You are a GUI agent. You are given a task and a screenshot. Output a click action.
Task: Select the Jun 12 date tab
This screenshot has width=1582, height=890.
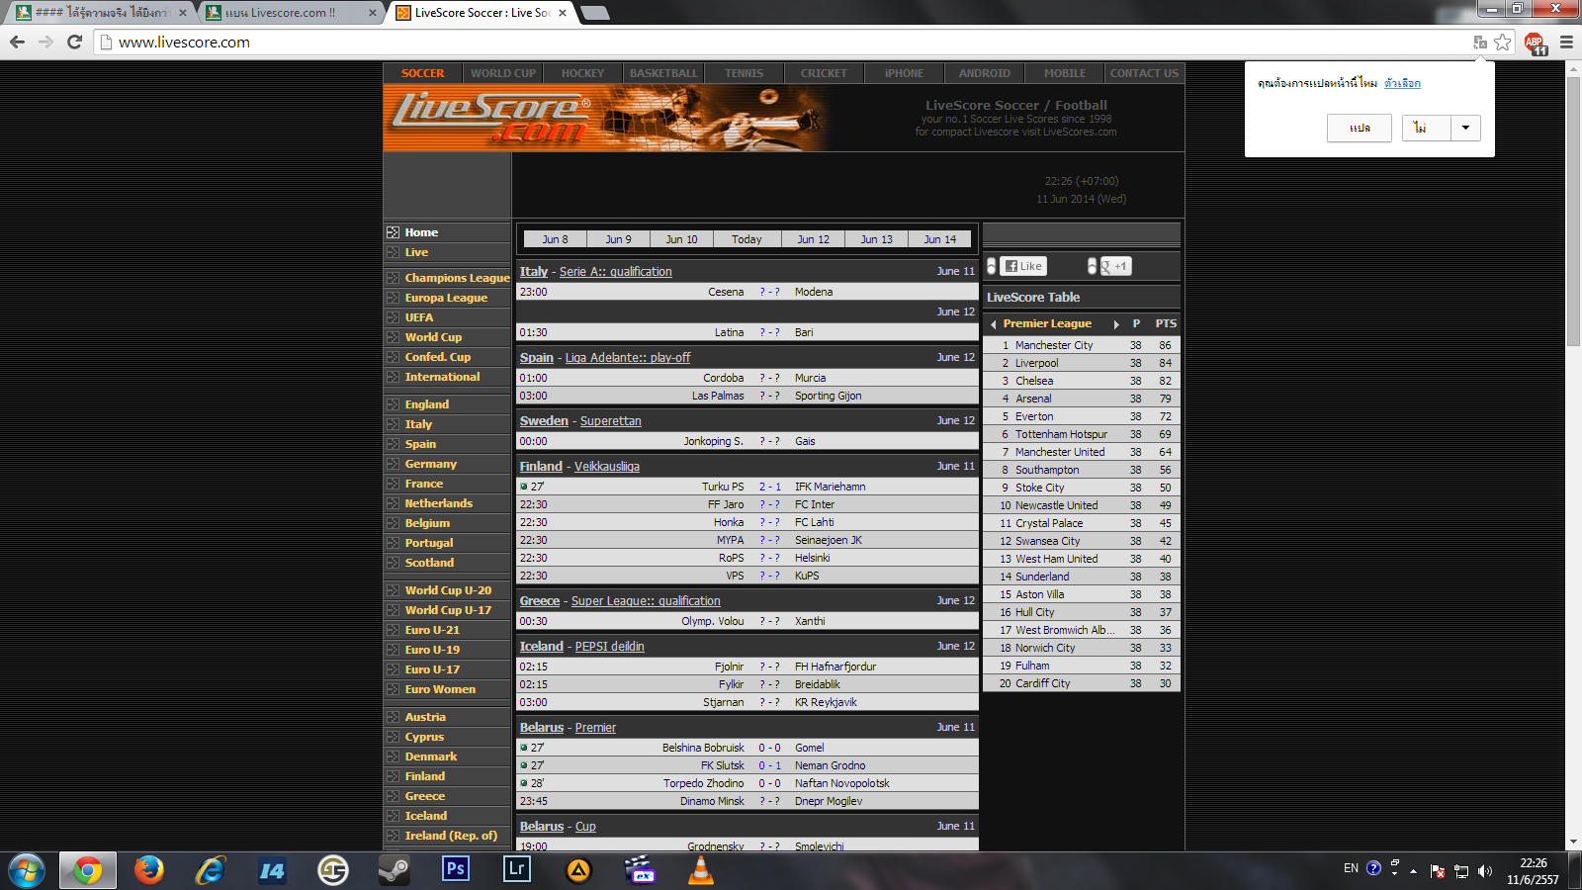pyautogui.click(x=814, y=239)
